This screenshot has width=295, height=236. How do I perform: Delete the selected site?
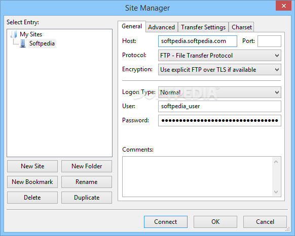(x=32, y=198)
